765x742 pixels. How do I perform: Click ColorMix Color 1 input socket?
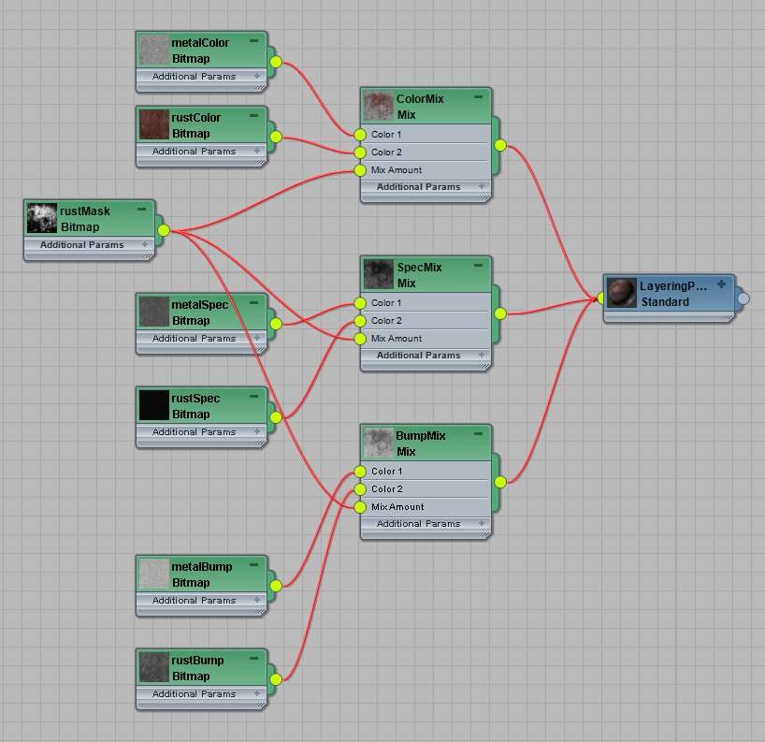(x=360, y=135)
